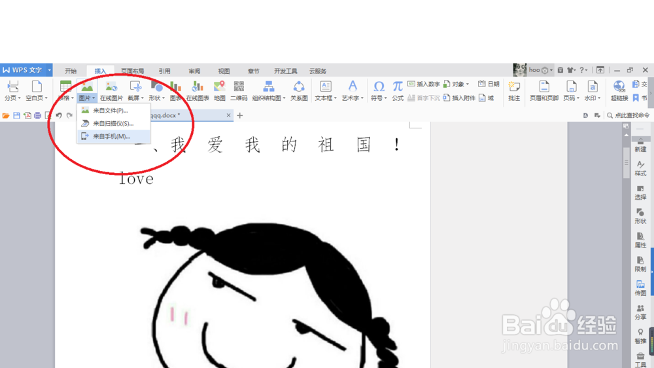This screenshot has height=368, width=654.
Task: Click the skin (shirt) icon in title bar
Action: (x=570, y=70)
